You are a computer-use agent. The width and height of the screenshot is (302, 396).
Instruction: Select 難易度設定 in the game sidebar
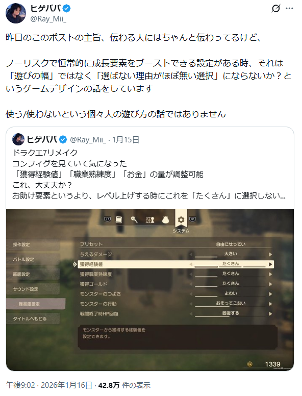(x=36, y=304)
